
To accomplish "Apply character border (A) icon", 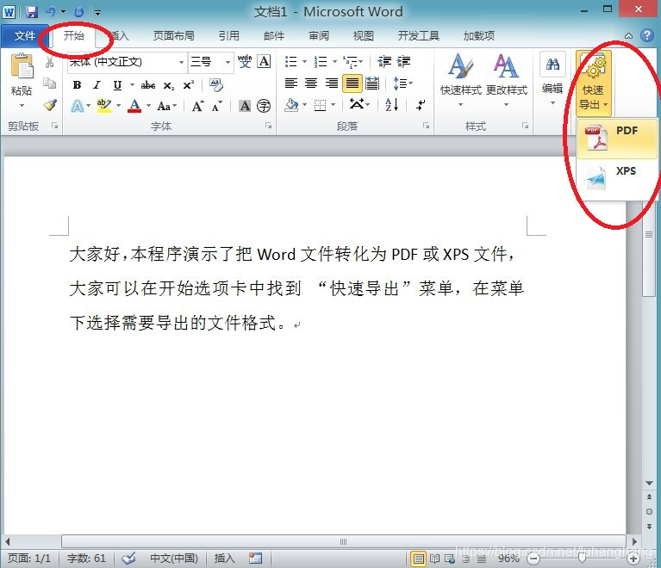I will click(x=264, y=61).
